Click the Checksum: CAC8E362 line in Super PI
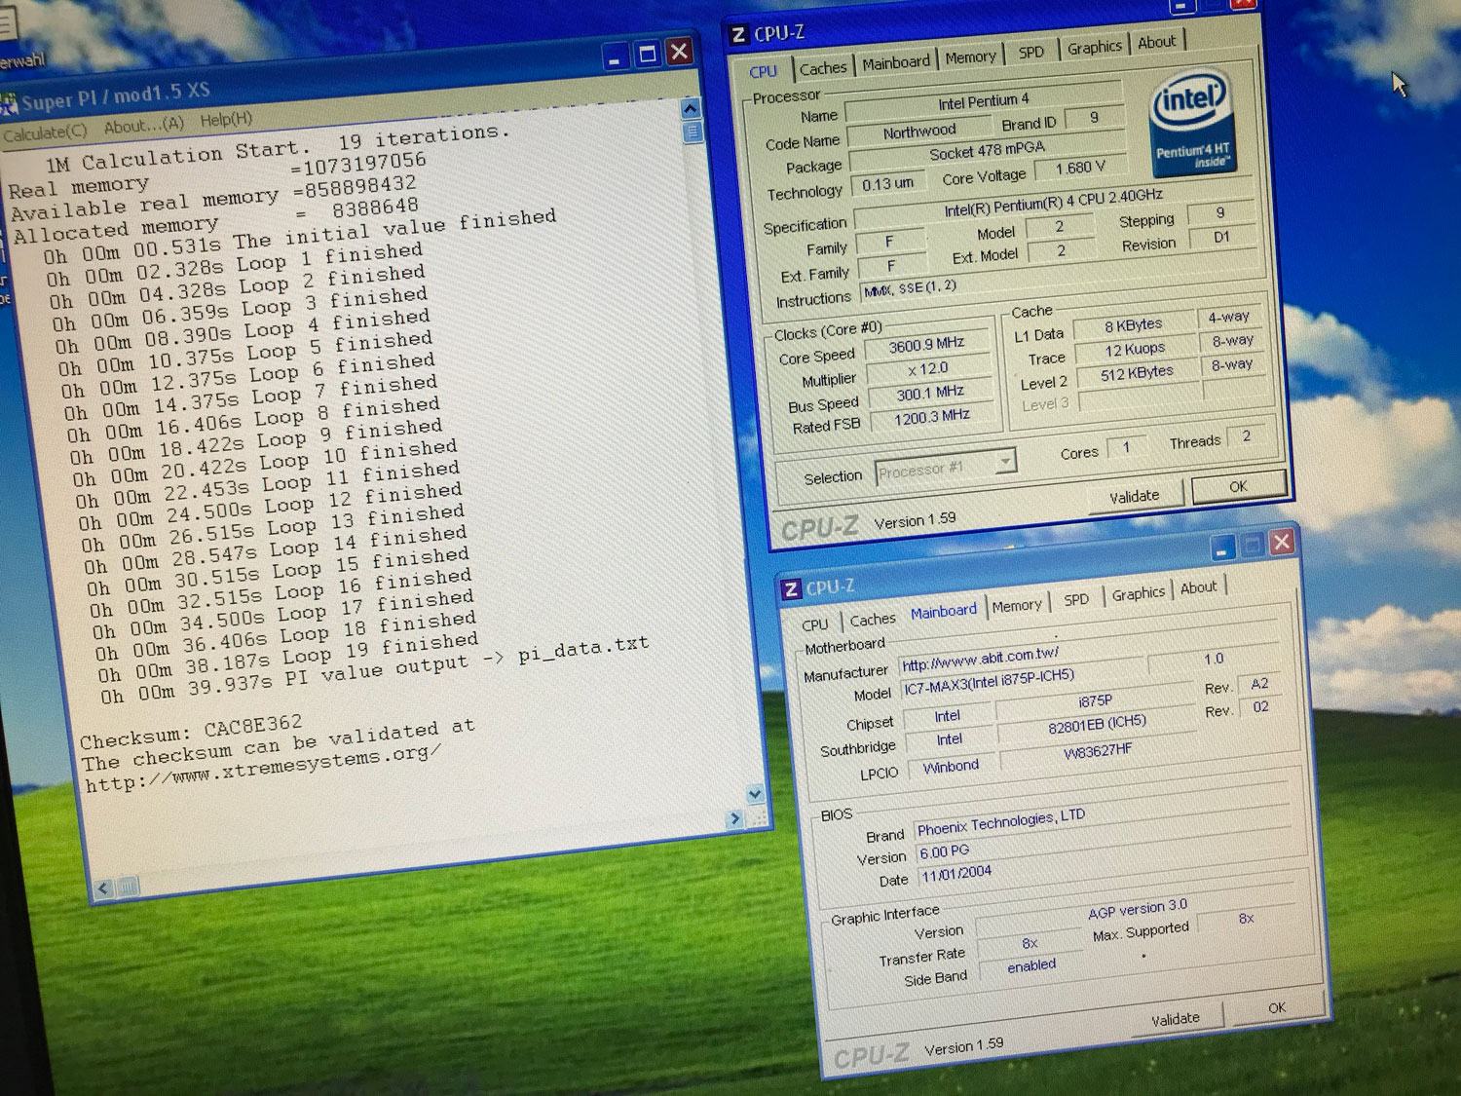The height and width of the screenshot is (1096, 1461). tap(191, 732)
